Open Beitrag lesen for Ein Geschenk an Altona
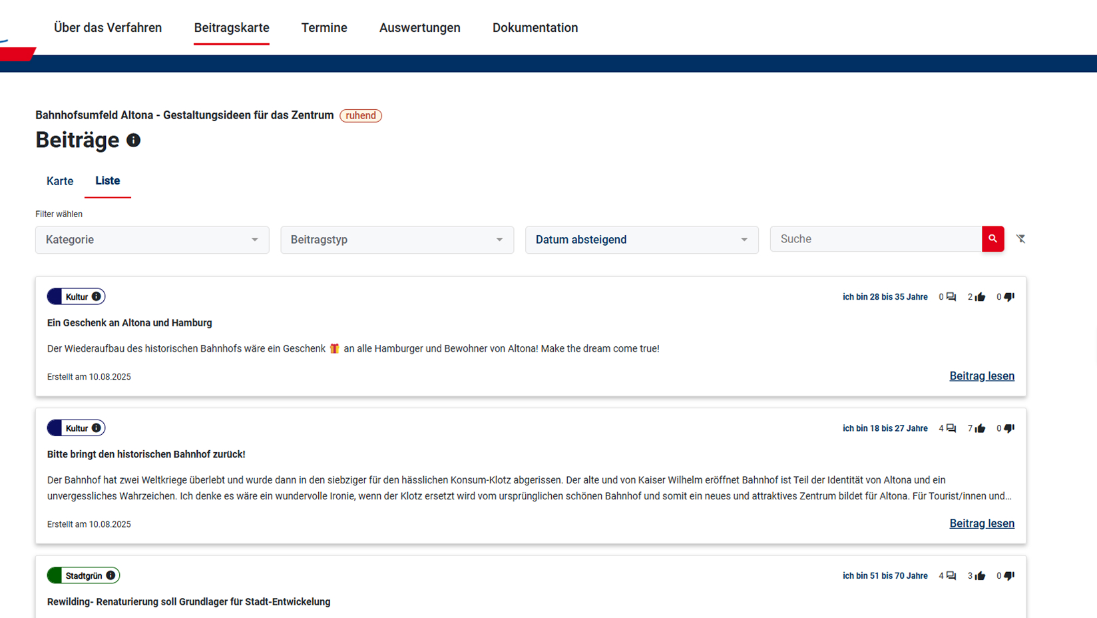The height and width of the screenshot is (618, 1097). tap(982, 376)
